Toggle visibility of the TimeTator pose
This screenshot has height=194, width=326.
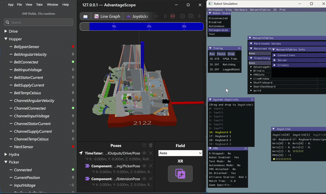[x=144, y=153]
